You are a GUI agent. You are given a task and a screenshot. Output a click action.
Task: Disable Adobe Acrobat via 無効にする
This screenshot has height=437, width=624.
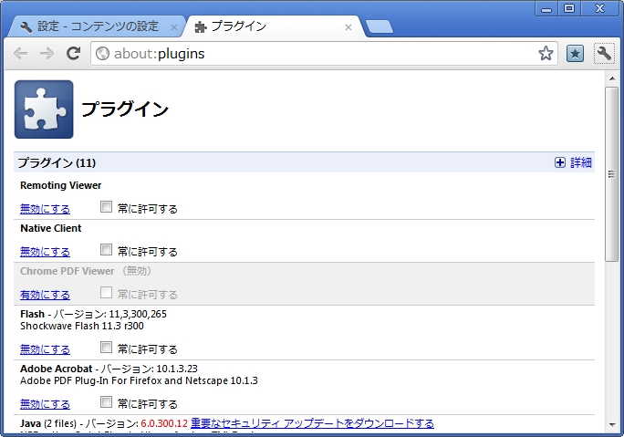point(45,404)
